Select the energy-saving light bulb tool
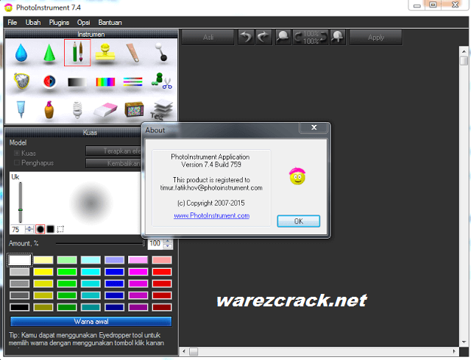This screenshot has width=471, height=360. (77, 109)
